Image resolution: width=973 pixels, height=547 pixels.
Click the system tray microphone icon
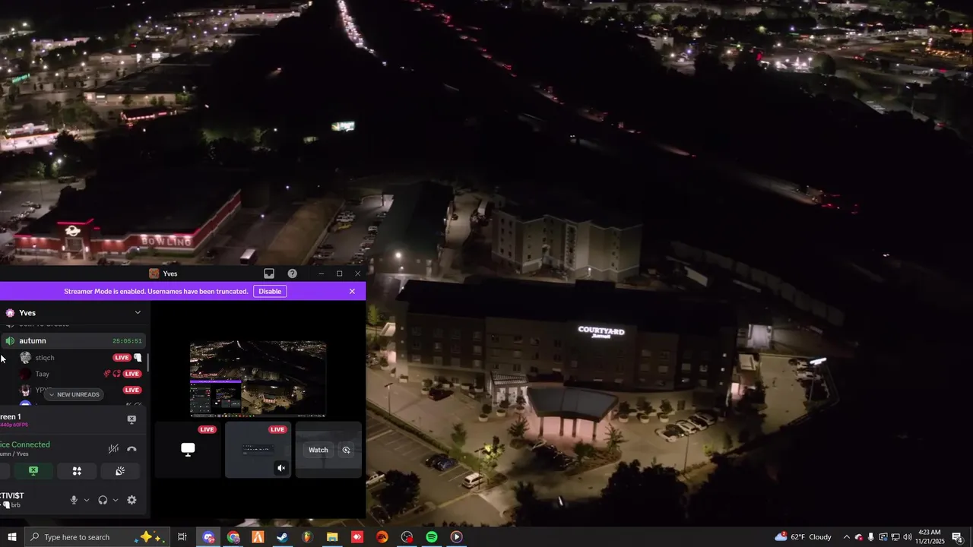871,537
